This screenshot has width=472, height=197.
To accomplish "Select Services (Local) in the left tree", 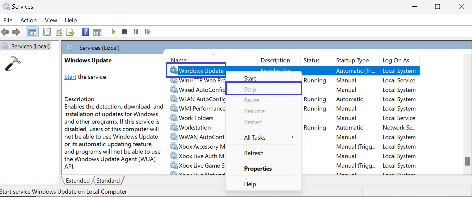I will tap(30, 46).
